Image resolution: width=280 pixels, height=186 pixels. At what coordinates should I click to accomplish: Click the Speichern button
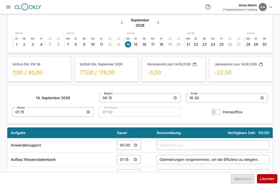242,179
